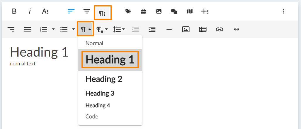Toggle italic text formatting
Image resolution: width=301 pixels, height=129 pixels.
30,11
